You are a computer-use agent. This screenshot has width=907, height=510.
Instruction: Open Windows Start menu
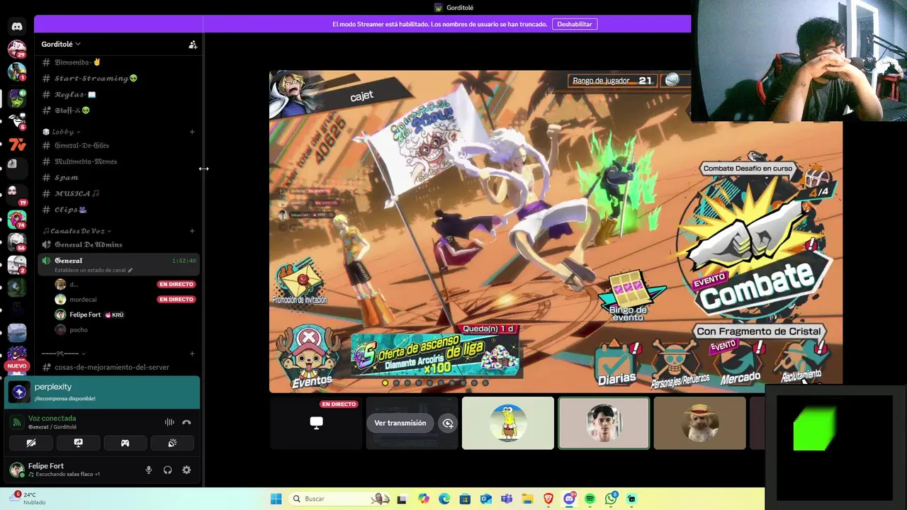point(276,499)
